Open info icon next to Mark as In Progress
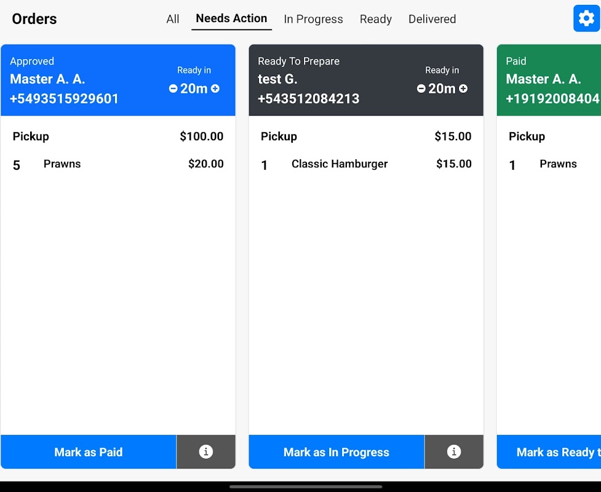601x492 pixels. 454,452
